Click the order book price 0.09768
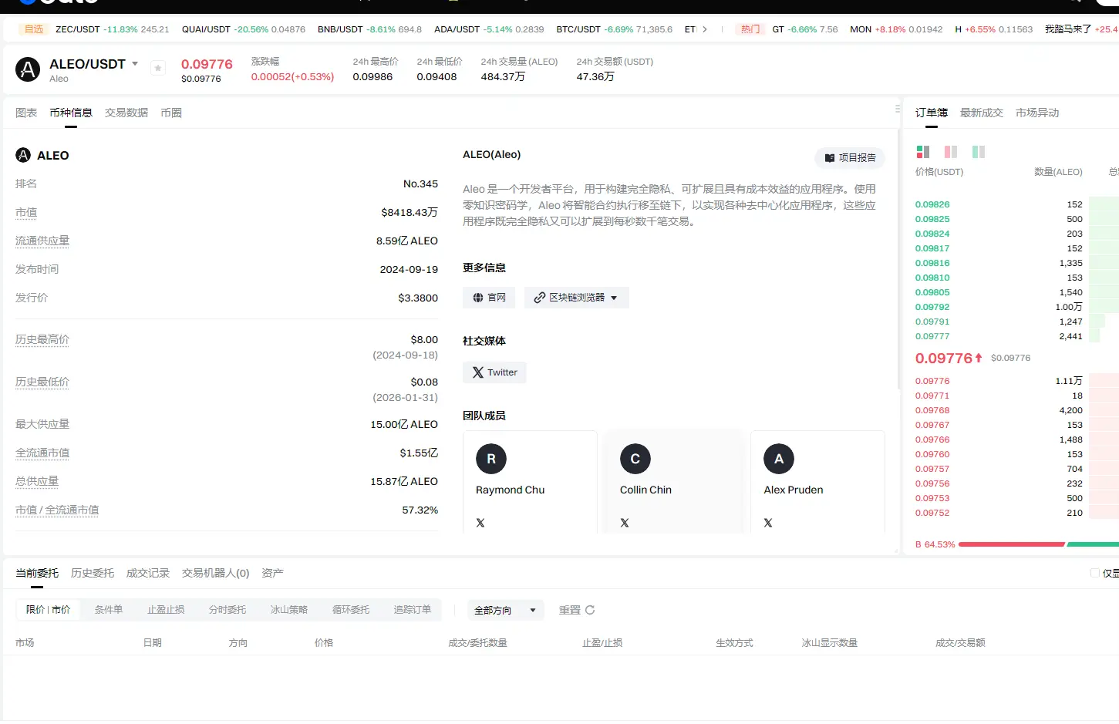 [x=932, y=410]
